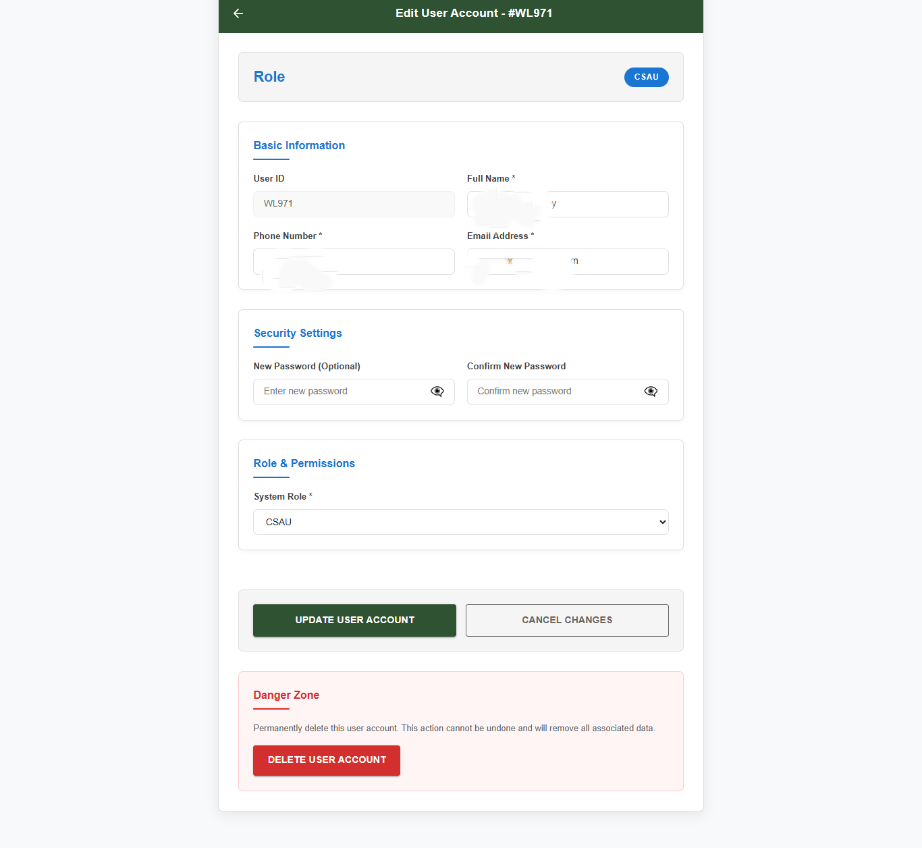
Task: Click into the Phone Number field
Action: click(354, 261)
